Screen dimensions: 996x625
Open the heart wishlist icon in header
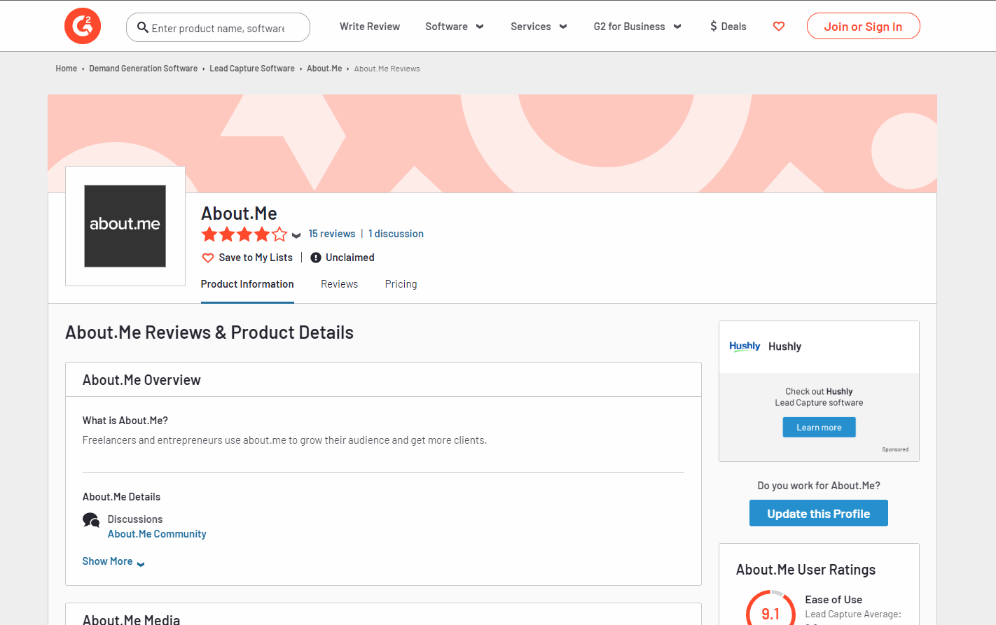click(779, 27)
